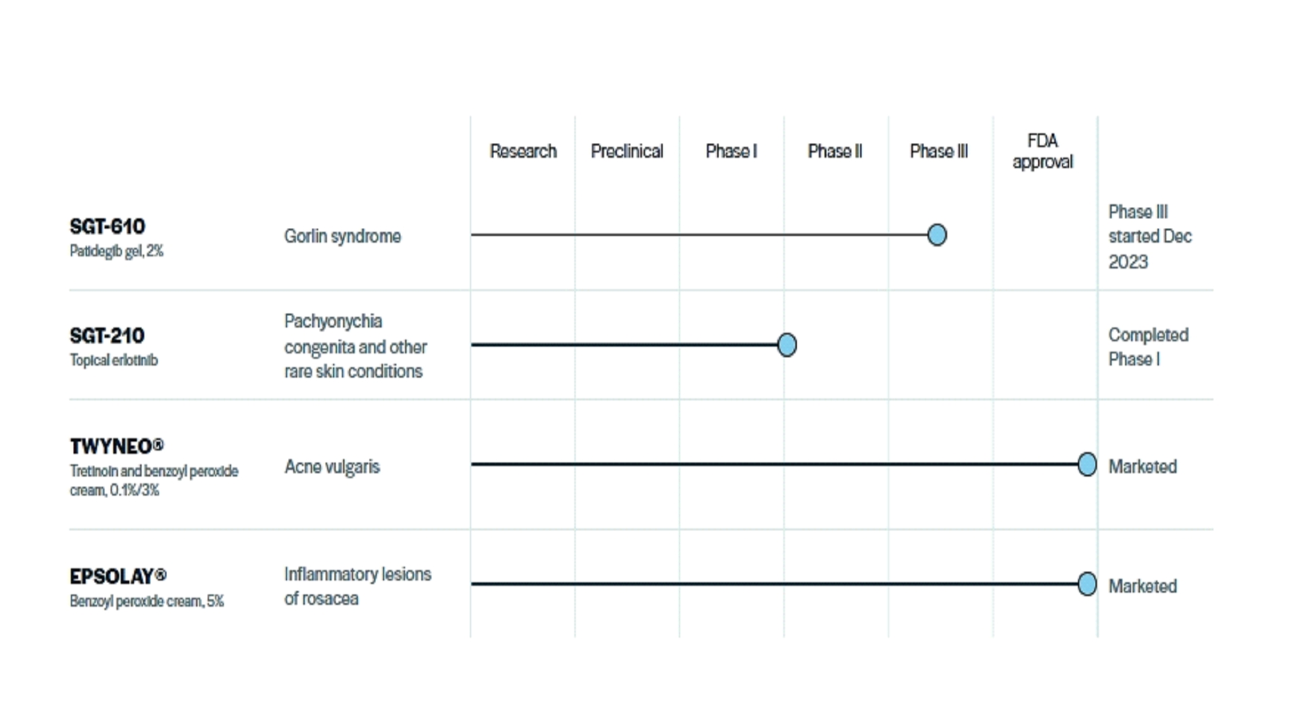1293x726 pixels.
Task: Click the SGT-610 Phase III progress marker
Action: click(x=936, y=235)
